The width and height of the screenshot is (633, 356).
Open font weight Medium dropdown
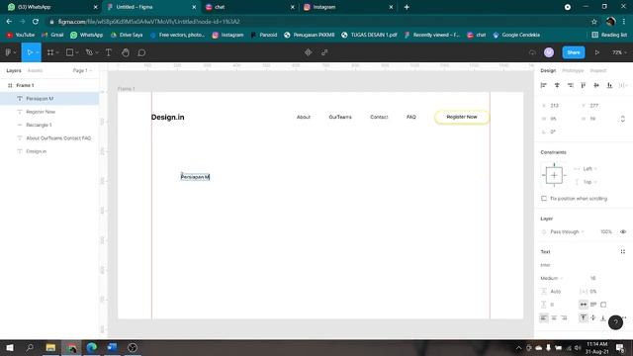coord(552,278)
